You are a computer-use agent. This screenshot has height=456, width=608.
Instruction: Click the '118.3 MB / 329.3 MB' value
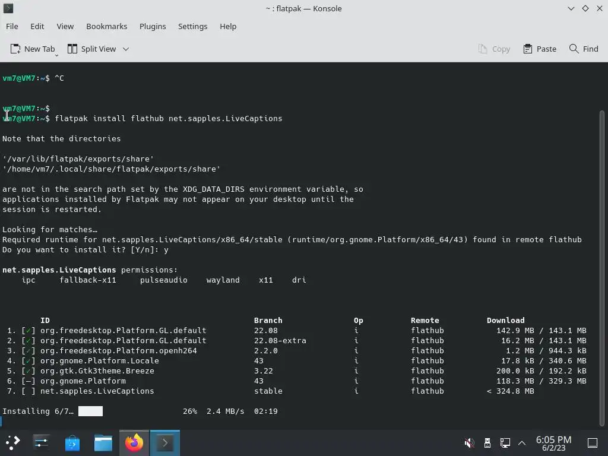(x=541, y=381)
